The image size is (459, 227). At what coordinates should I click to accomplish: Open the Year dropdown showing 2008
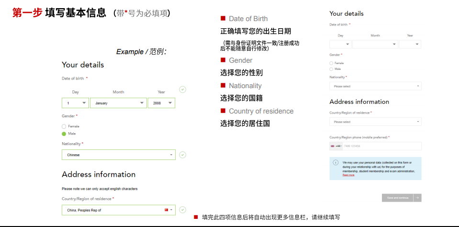coord(161,103)
